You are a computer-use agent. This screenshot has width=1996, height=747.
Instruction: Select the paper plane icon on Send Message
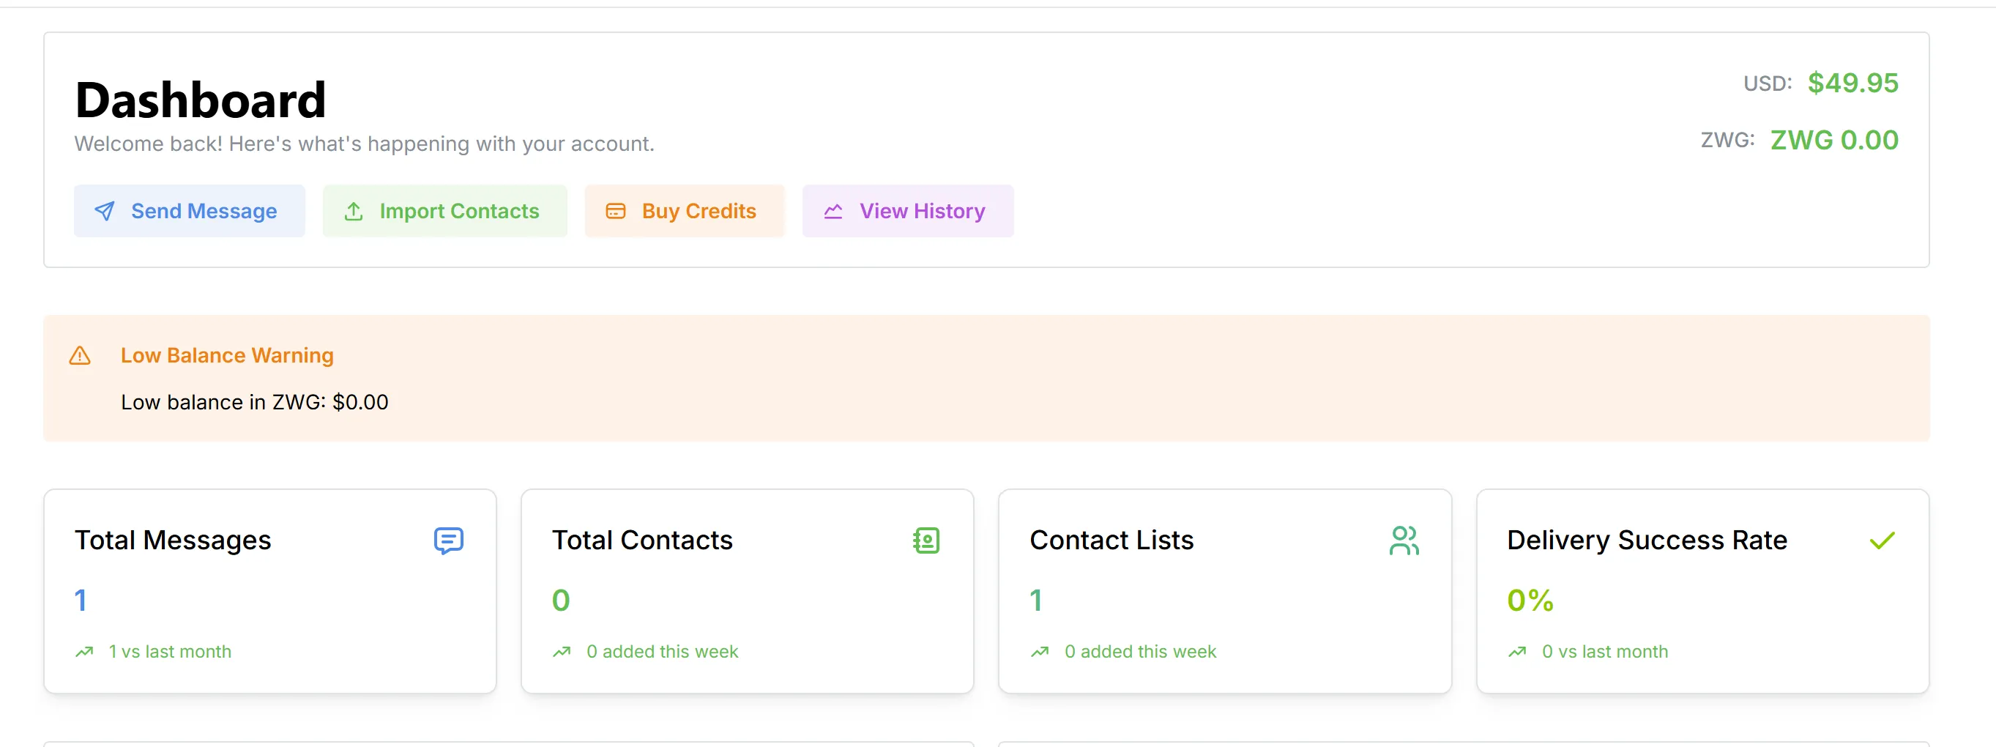coord(103,210)
